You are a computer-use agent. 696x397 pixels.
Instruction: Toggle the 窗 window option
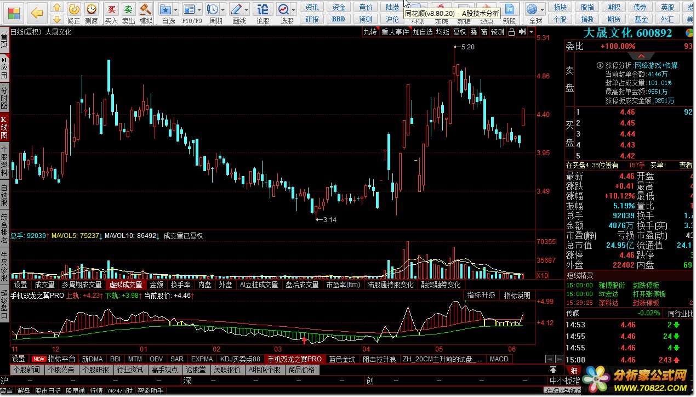484,32
